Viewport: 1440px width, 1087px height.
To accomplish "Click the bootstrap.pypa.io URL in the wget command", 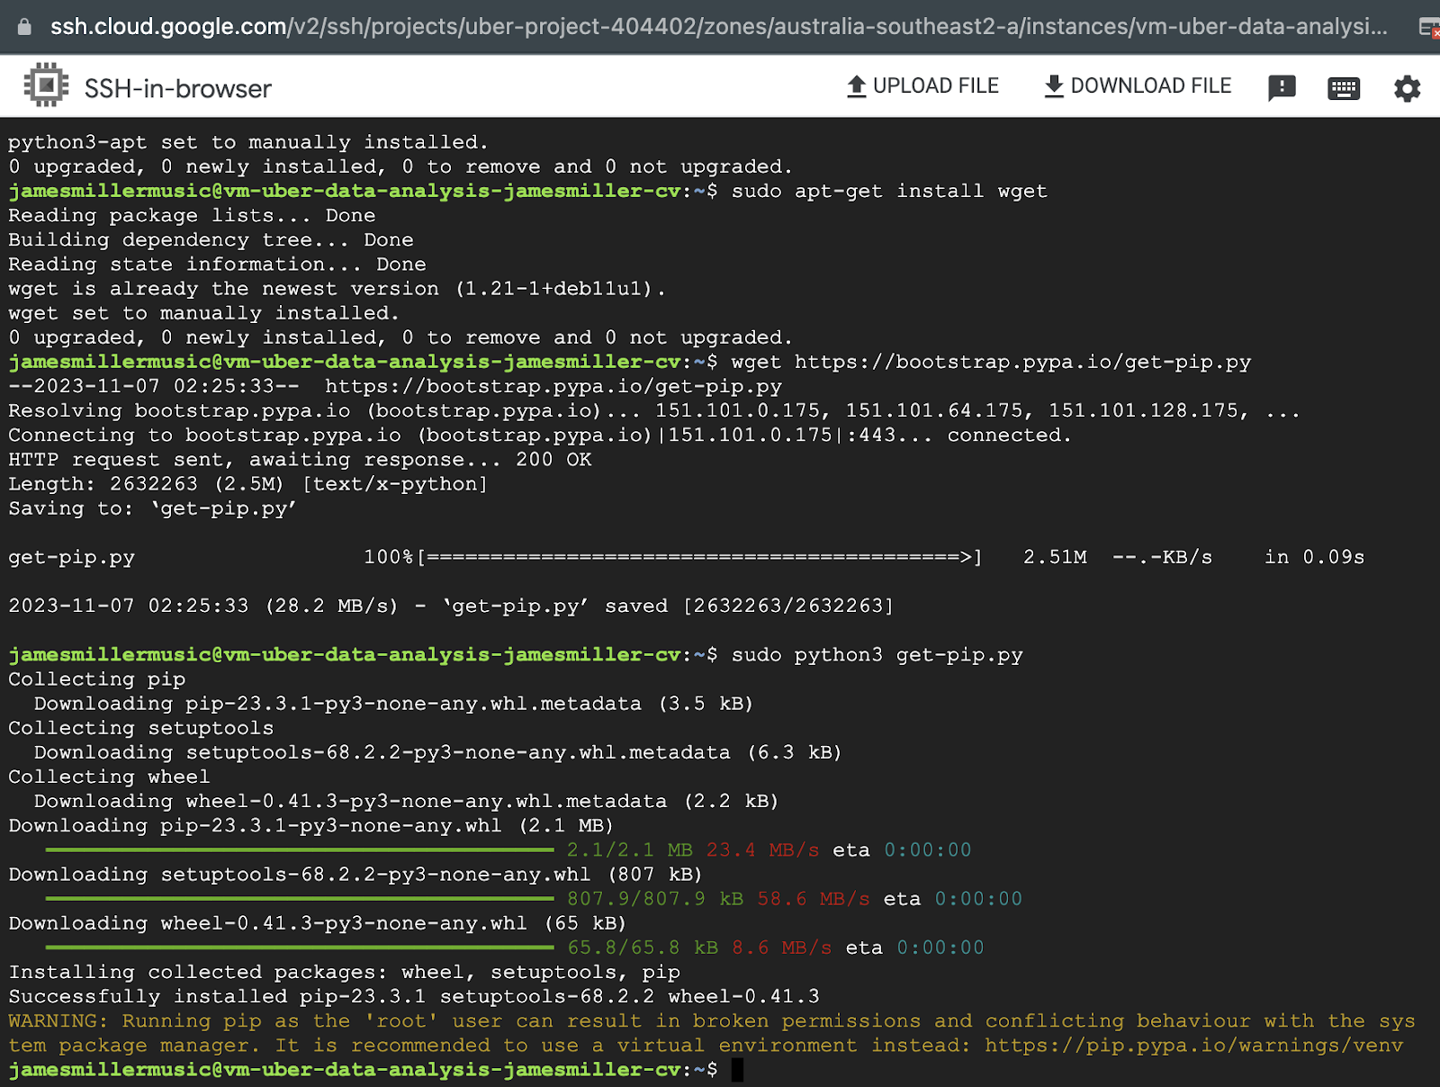I will point(1022,363).
